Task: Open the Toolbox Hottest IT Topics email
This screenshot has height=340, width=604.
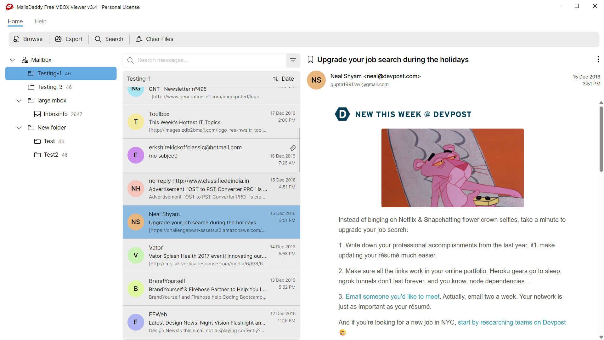Action: point(211,122)
